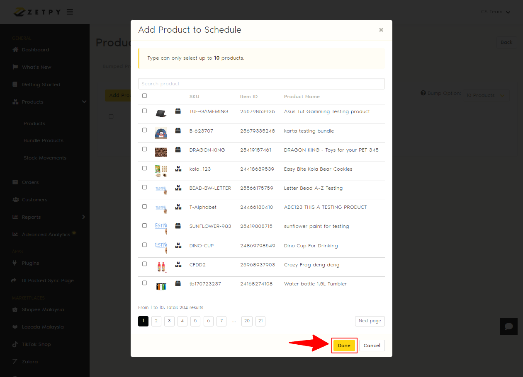This screenshot has width=523, height=377.
Task: Click the Cancel button
Action: pos(372,346)
